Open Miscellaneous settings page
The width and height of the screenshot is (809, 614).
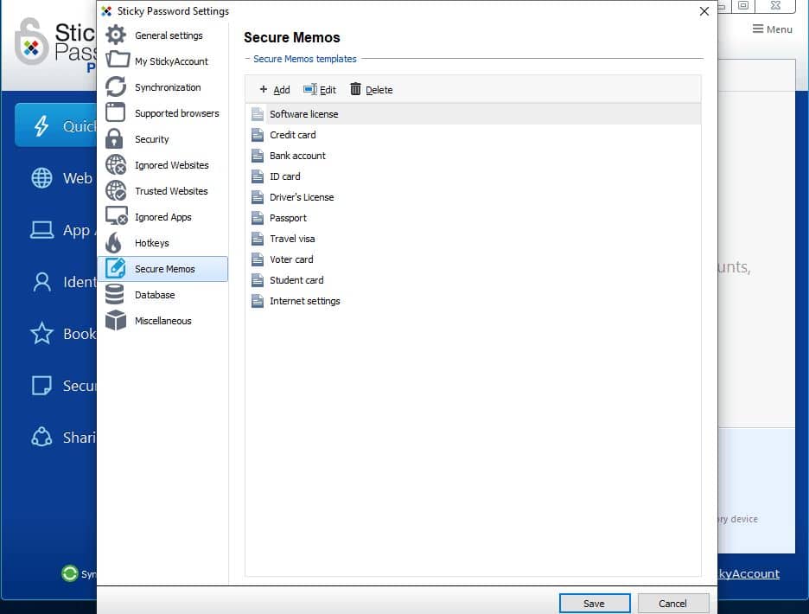tap(163, 321)
